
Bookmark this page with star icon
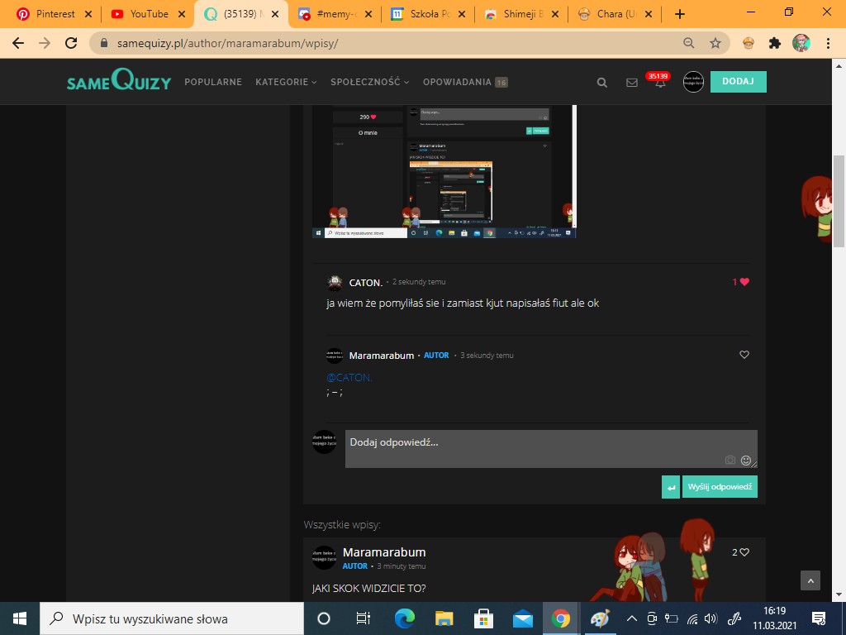pos(715,43)
